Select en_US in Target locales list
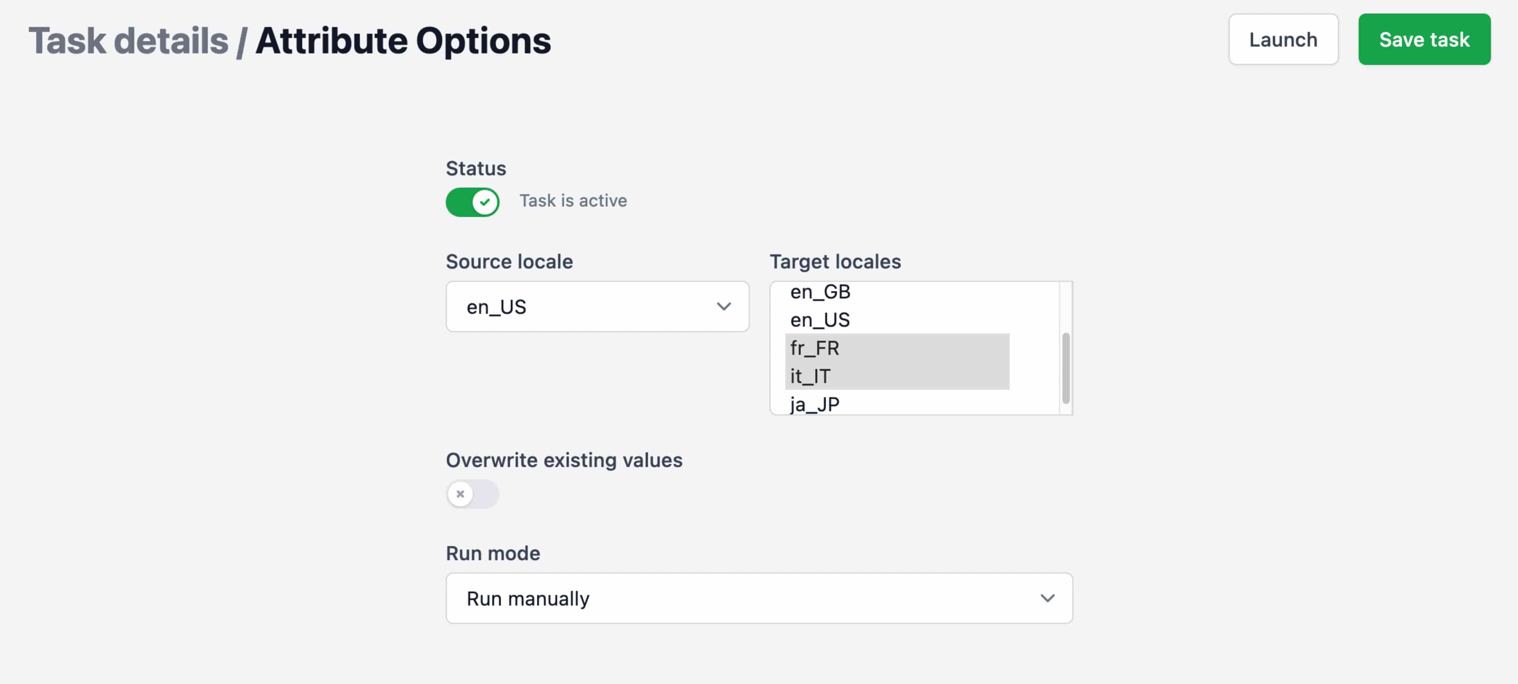Image resolution: width=1518 pixels, height=684 pixels. pos(820,320)
